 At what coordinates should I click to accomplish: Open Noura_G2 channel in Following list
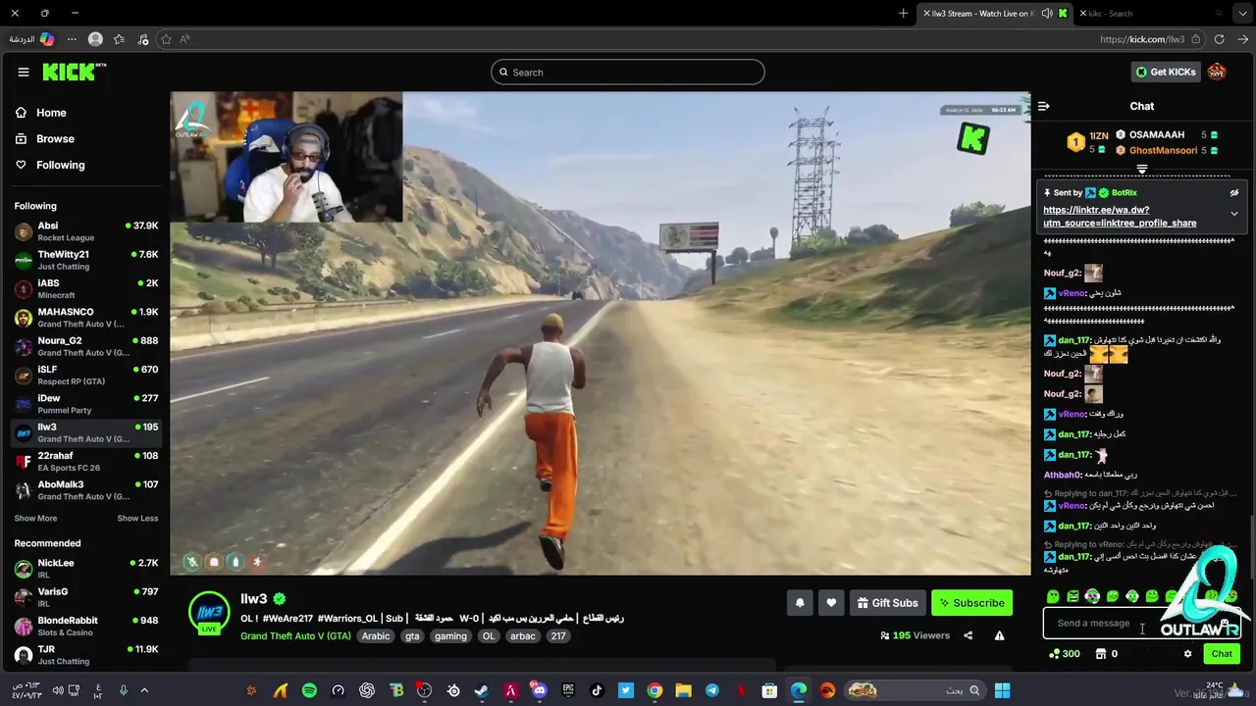click(85, 346)
